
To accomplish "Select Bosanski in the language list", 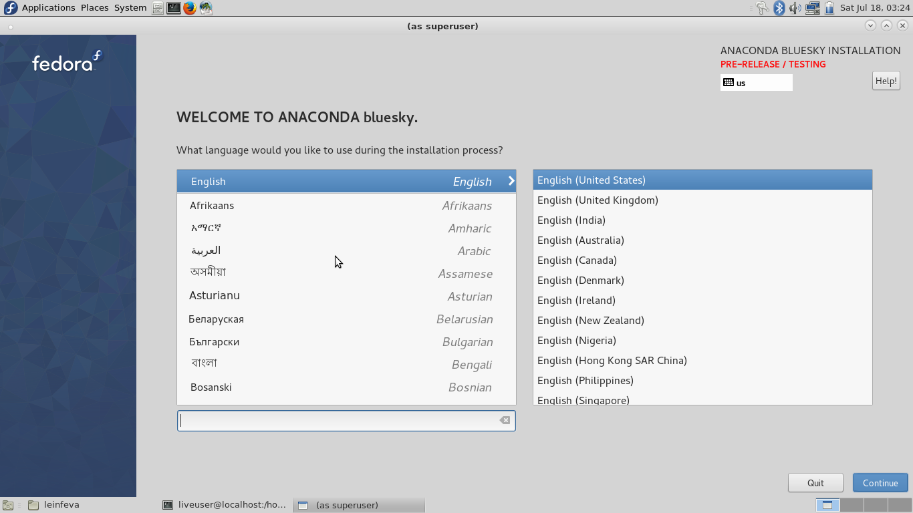I will pyautogui.click(x=346, y=387).
